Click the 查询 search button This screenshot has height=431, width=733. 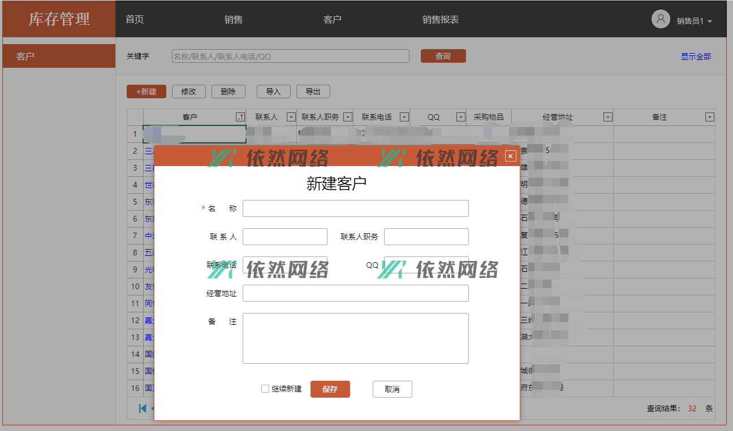coord(443,56)
